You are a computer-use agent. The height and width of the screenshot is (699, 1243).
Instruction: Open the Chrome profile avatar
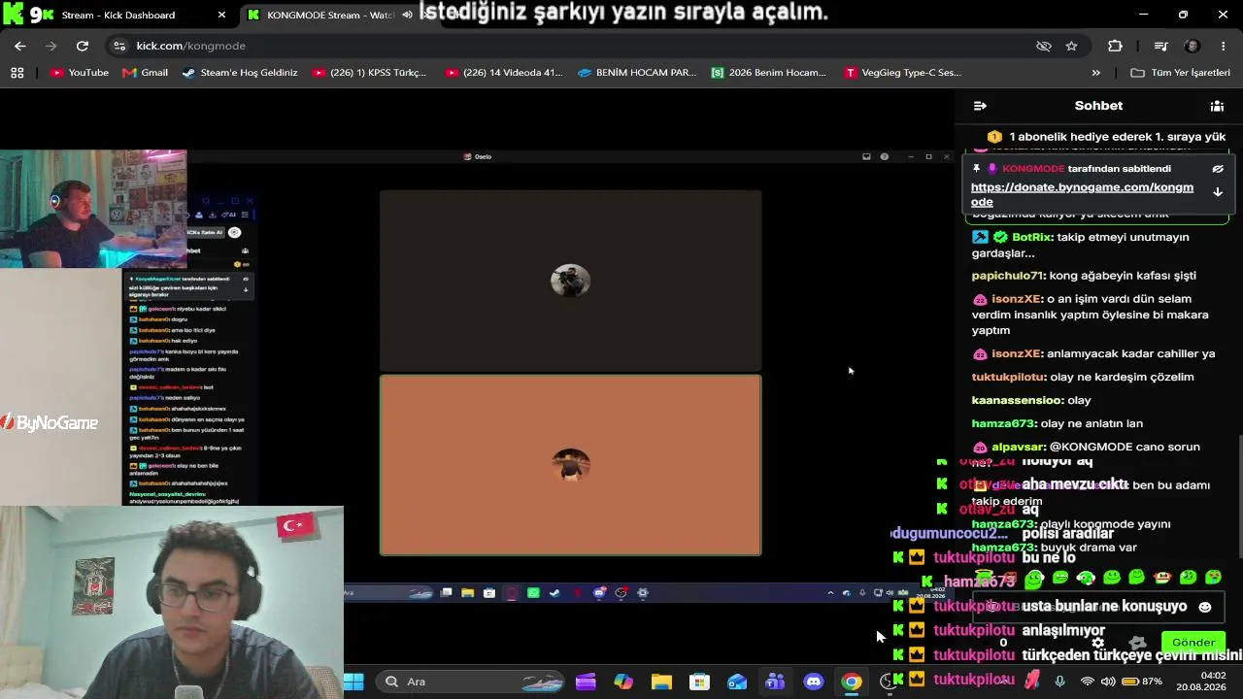coord(1193,46)
